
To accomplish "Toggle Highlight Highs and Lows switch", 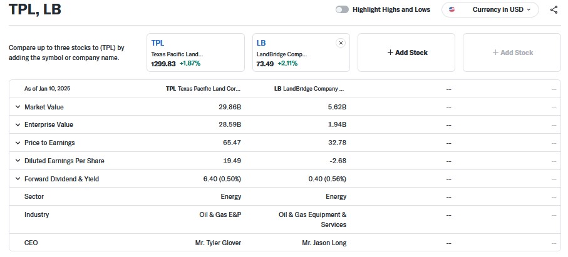I will tap(342, 10).
